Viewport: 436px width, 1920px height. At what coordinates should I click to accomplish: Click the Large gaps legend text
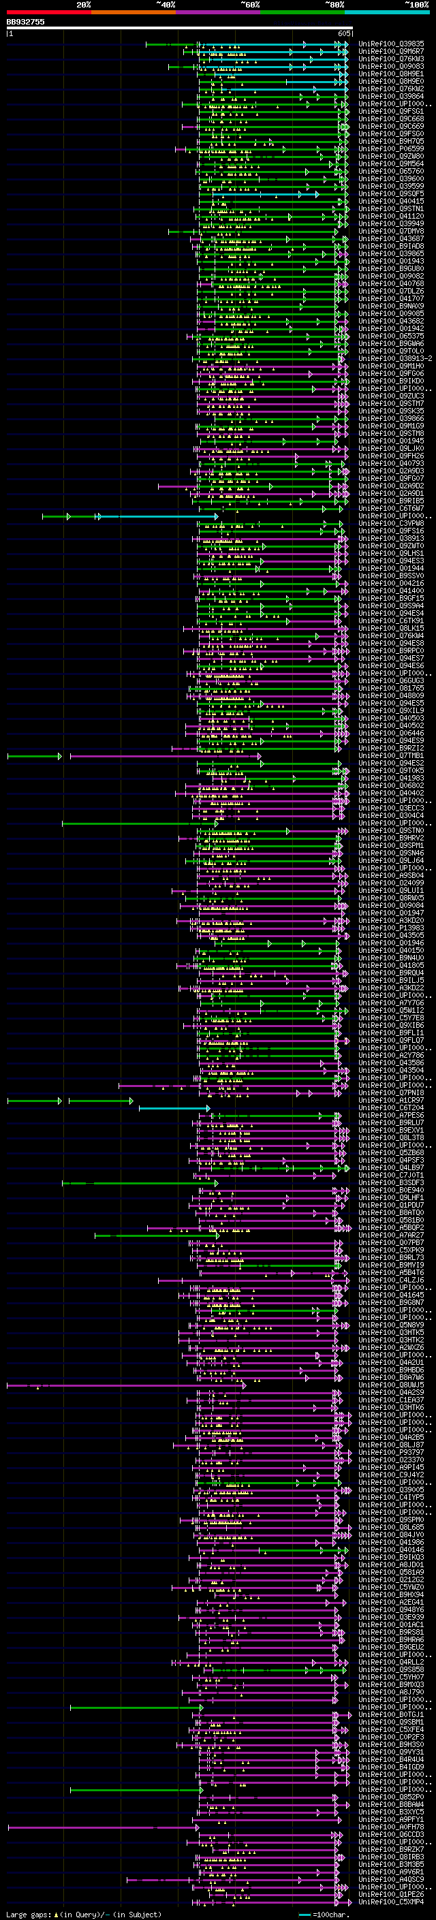pos(84,1915)
